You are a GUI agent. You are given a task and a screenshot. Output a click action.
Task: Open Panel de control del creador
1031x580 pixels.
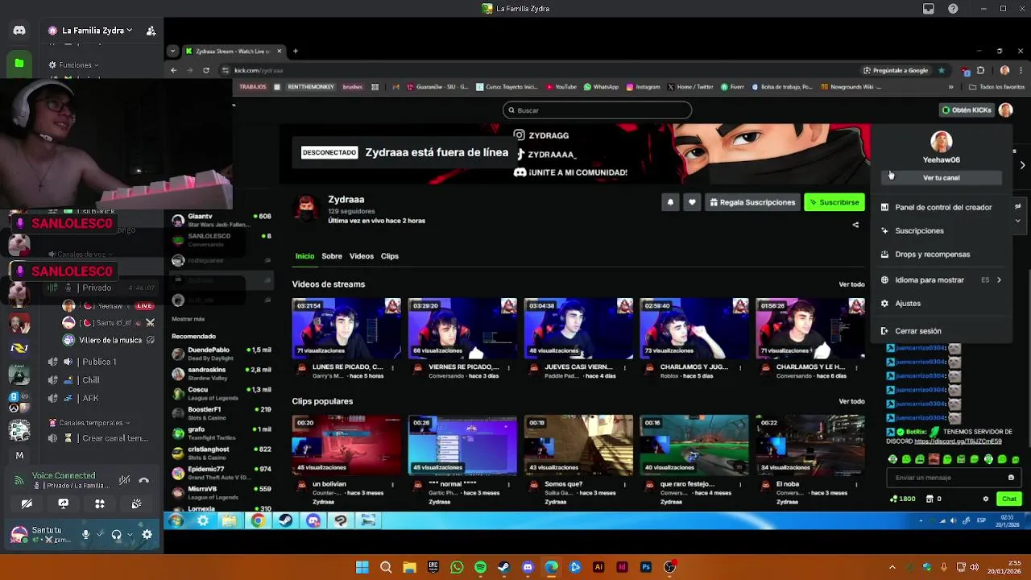(941, 207)
